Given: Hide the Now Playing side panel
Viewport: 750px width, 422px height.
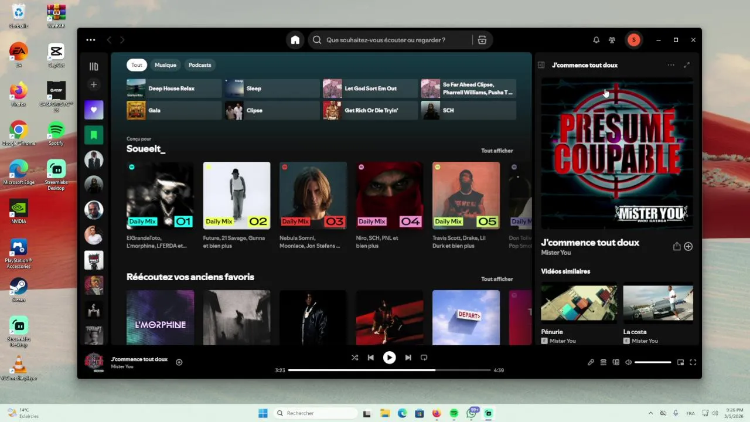Looking at the screenshot, I should (x=541, y=65).
